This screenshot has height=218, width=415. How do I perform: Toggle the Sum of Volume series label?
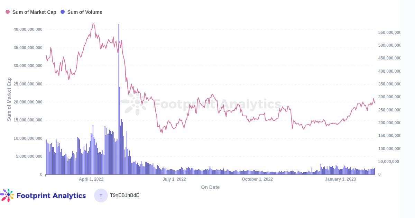(x=85, y=12)
